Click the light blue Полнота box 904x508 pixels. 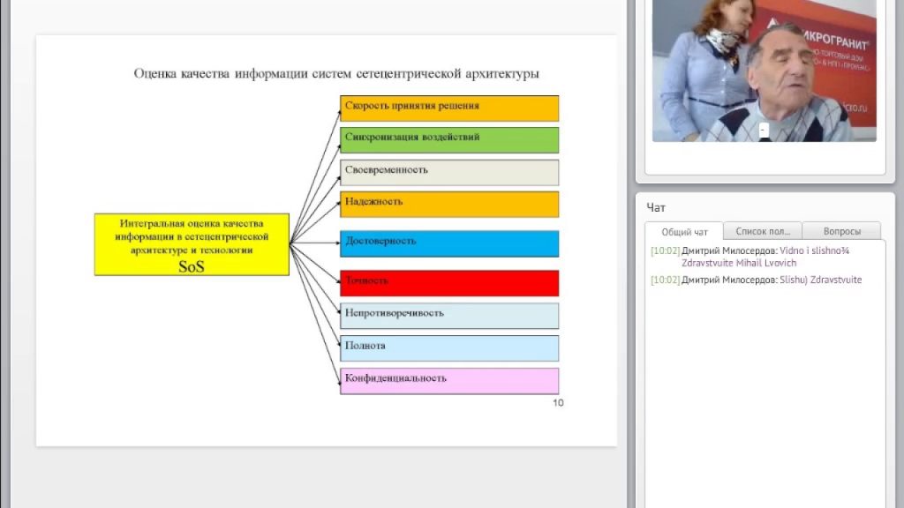coord(449,348)
